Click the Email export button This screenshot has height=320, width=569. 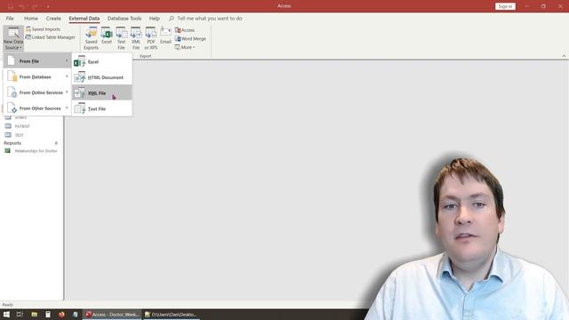coord(165,36)
